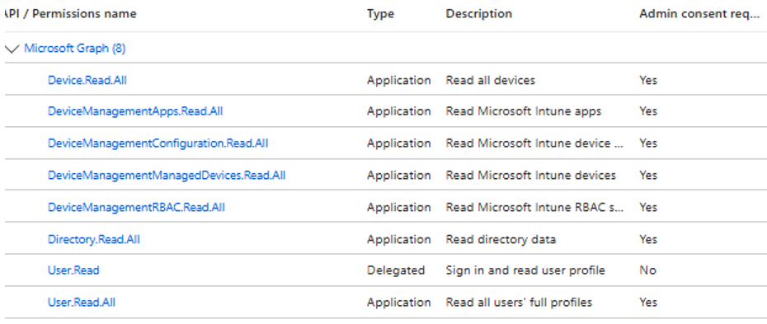The height and width of the screenshot is (324, 767).
Task: Select the 'Read Microsoft Intune devices' description
Action: click(531, 175)
